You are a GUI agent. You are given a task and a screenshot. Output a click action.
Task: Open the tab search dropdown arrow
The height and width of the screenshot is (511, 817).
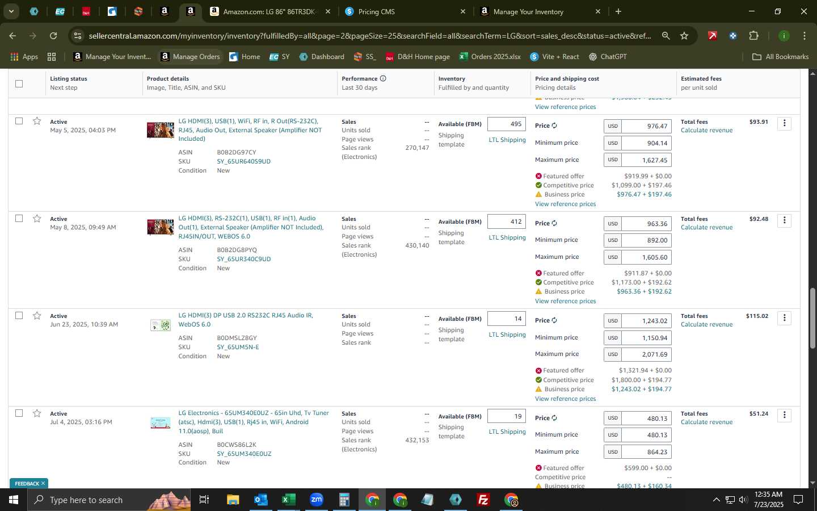pos(11,11)
